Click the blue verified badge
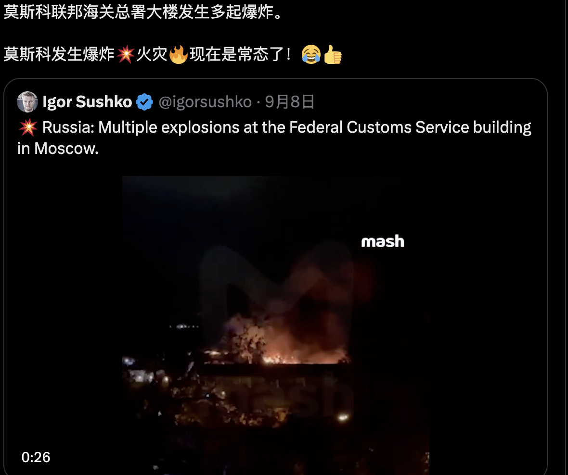Viewport: 568px width, 475px height. click(144, 102)
